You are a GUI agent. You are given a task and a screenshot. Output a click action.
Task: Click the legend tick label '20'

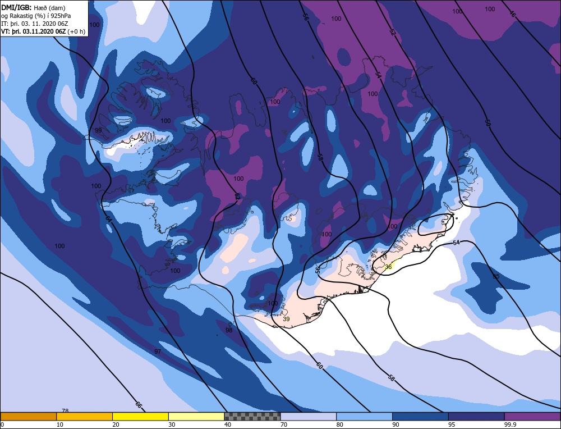(x=116, y=425)
